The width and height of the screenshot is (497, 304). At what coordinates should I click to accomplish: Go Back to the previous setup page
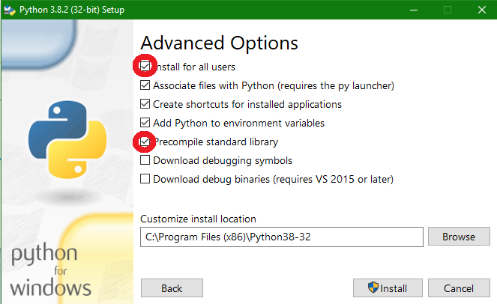click(172, 288)
